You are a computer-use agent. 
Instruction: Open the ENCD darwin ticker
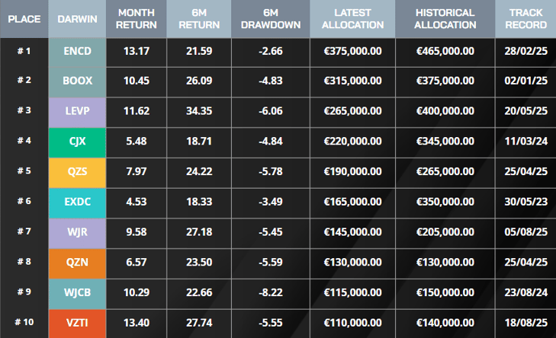pyautogui.click(x=77, y=52)
